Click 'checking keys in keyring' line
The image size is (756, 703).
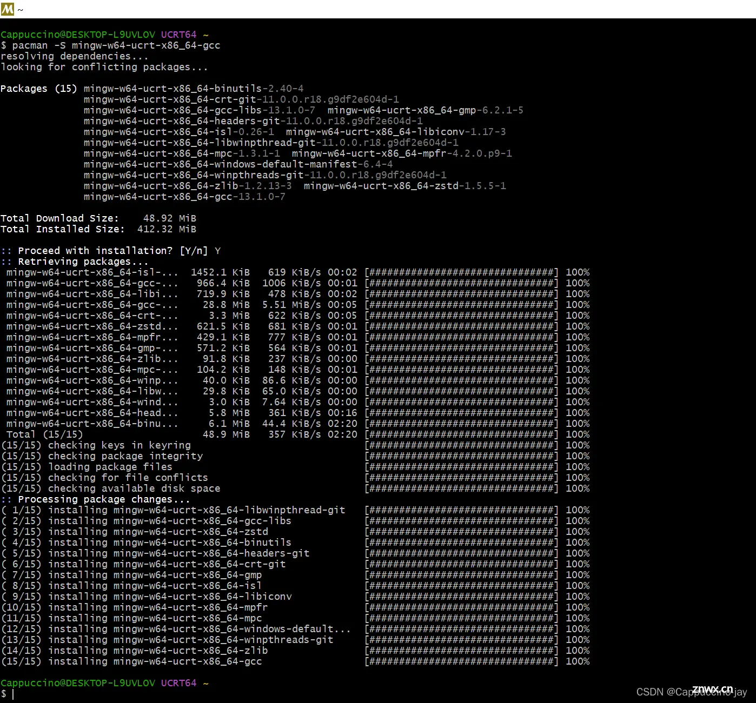[96, 445]
